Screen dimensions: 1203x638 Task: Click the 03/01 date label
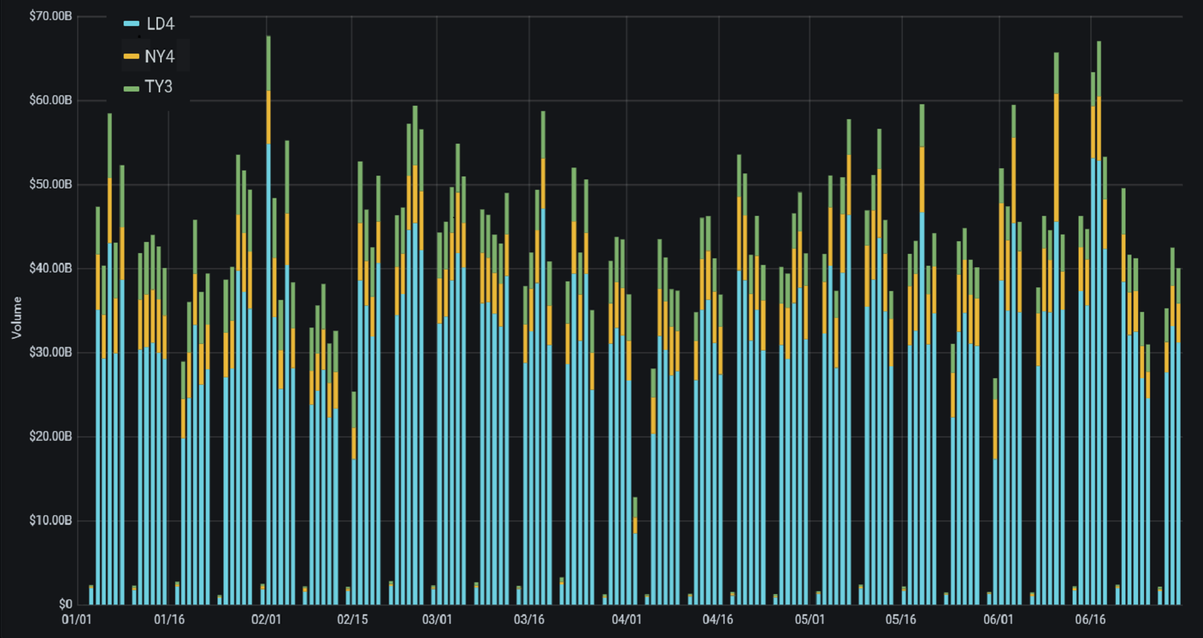pyautogui.click(x=437, y=619)
